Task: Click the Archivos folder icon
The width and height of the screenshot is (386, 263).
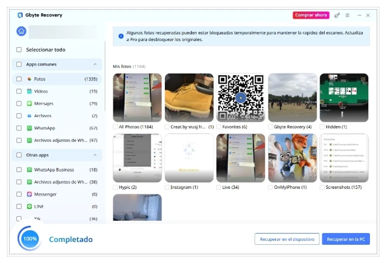Action: click(29, 116)
